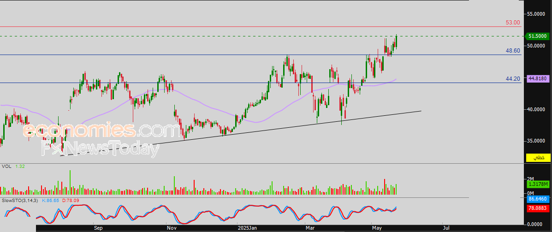
Task: Click the D:78.09 stochastic reading
Action: 70,200
